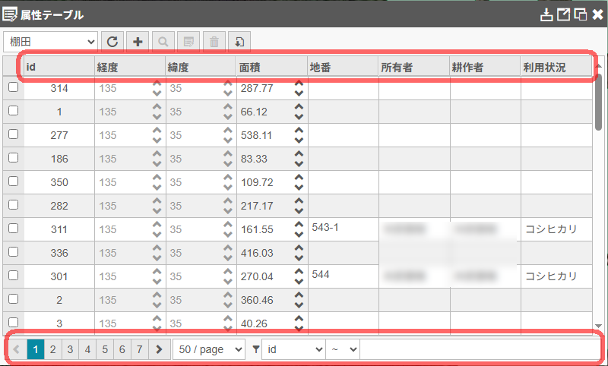
Task: Click the edit attributes icon in toolbar
Action: (x=188, y=42)
